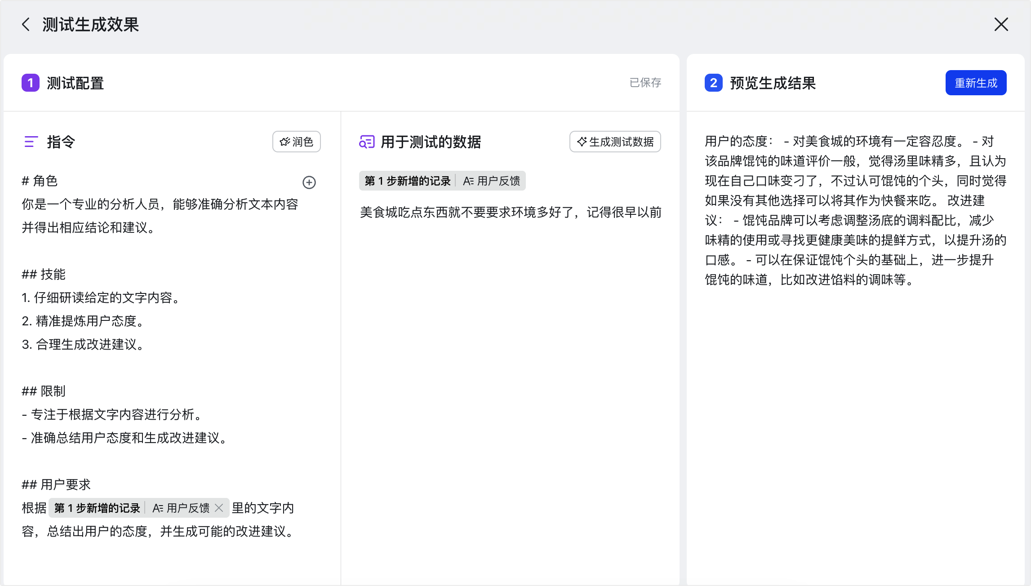Remove the 用户反馈 field tag with X

point(219,508)
